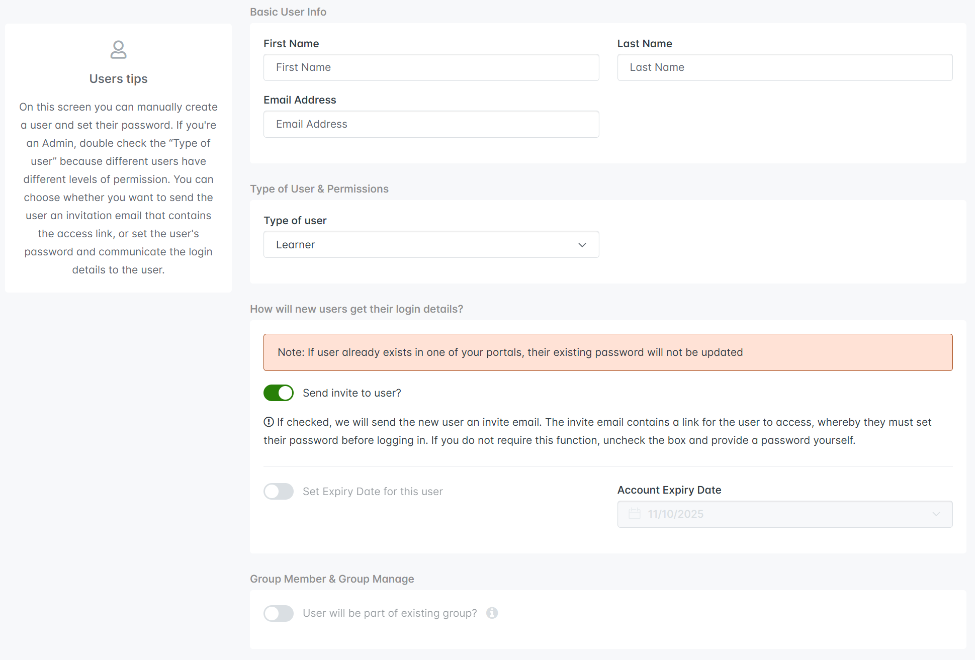Click the calendar icon in Account Expiry Date
This screenshot has width=975, height=660.
635,514
